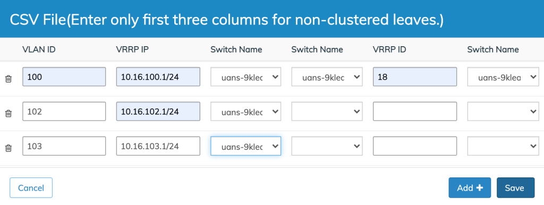Open empty second Switch Name dropdown in VLAN 103 row

[x=327, y=146]
